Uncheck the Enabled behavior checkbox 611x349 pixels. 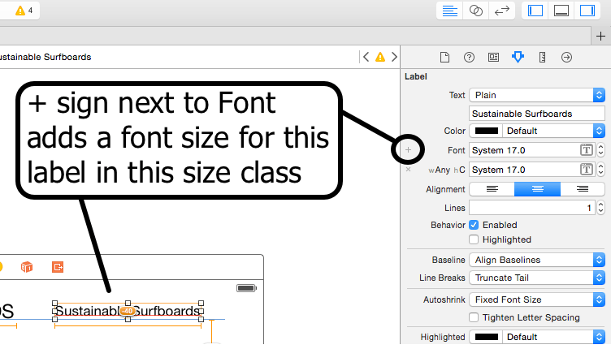pyautogui.click(x=474, y=225)
